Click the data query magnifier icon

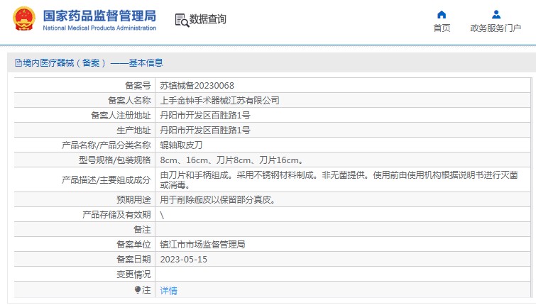182,20
